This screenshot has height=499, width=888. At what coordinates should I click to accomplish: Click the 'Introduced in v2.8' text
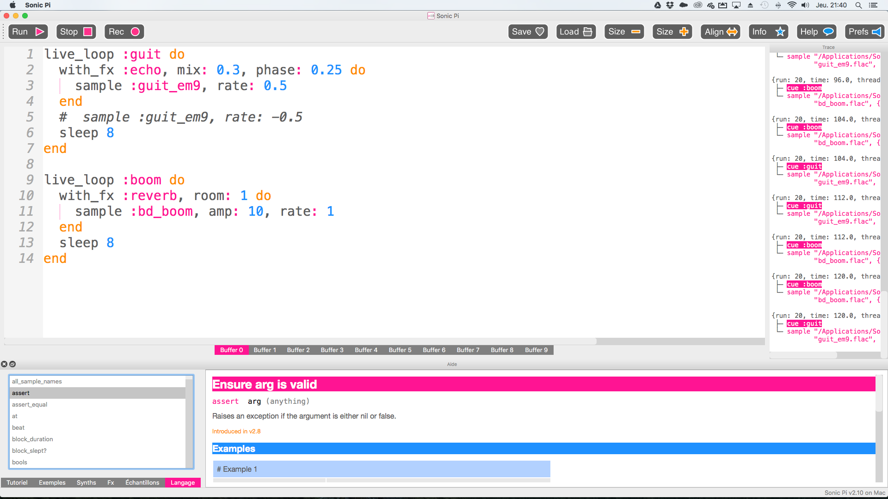[236, 431]
